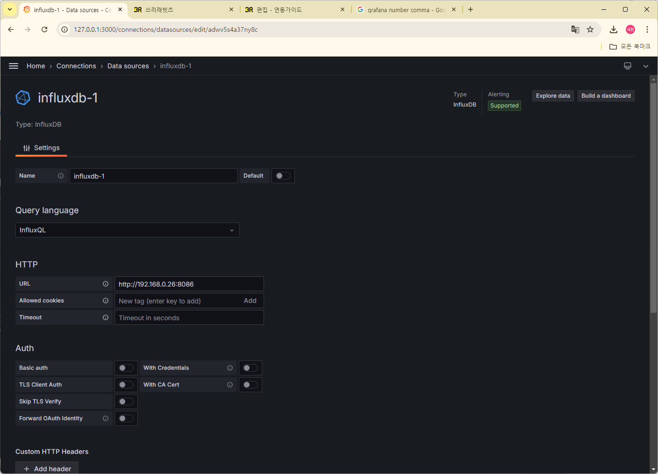The height and width of the screenshot is (474, 658).
Task: Reload the page with refresh icon
Action: [44, 29]
